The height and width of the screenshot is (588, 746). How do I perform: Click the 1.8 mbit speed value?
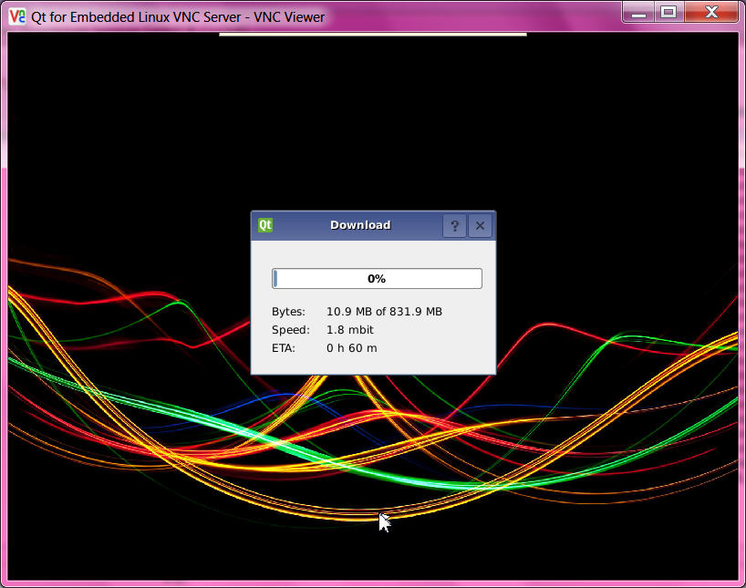tap(350, 330)
